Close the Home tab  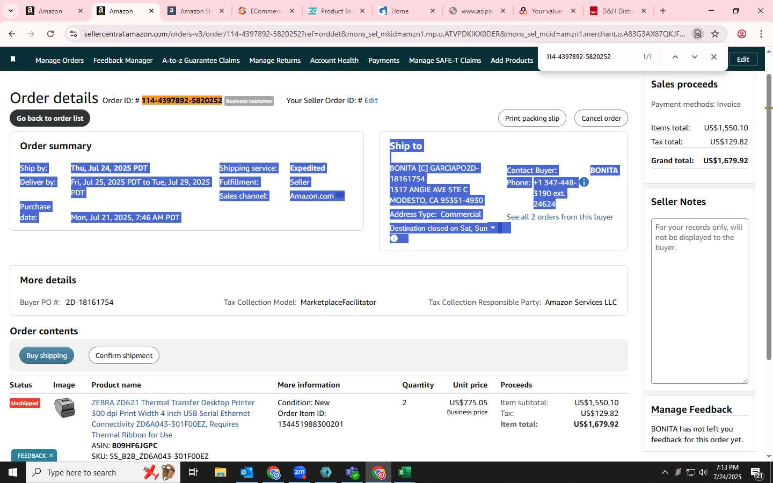tap(433, 11)
